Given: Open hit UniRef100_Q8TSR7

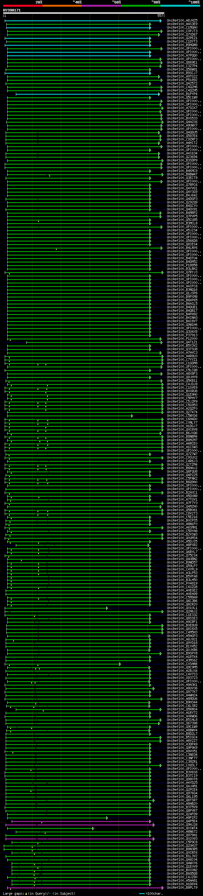Looking at the screenshot, I should click(182, 800).
